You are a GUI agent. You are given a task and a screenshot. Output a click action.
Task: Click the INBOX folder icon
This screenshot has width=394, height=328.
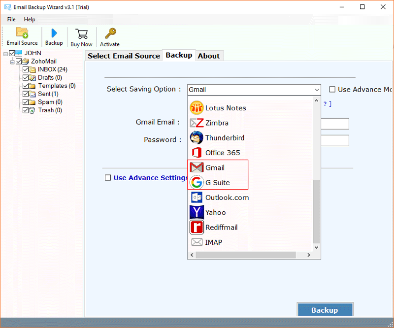33,69
